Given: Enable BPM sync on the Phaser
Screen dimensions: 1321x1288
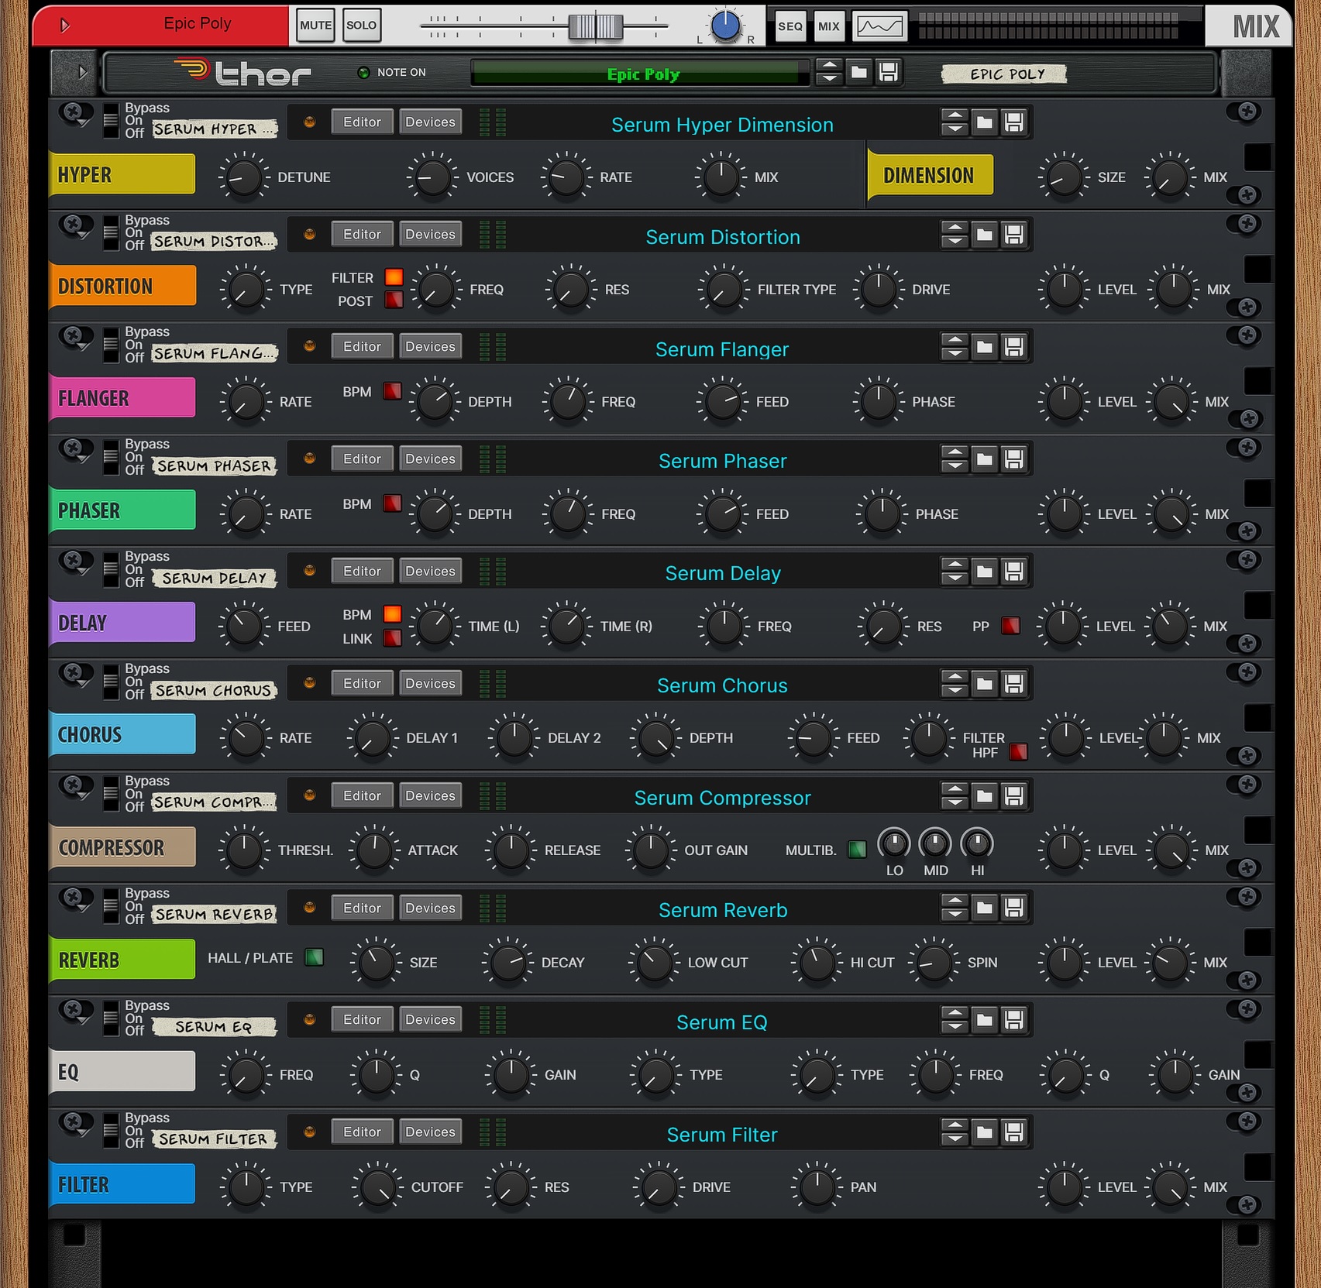Looking at the screenshot, I should pos(393,503).
